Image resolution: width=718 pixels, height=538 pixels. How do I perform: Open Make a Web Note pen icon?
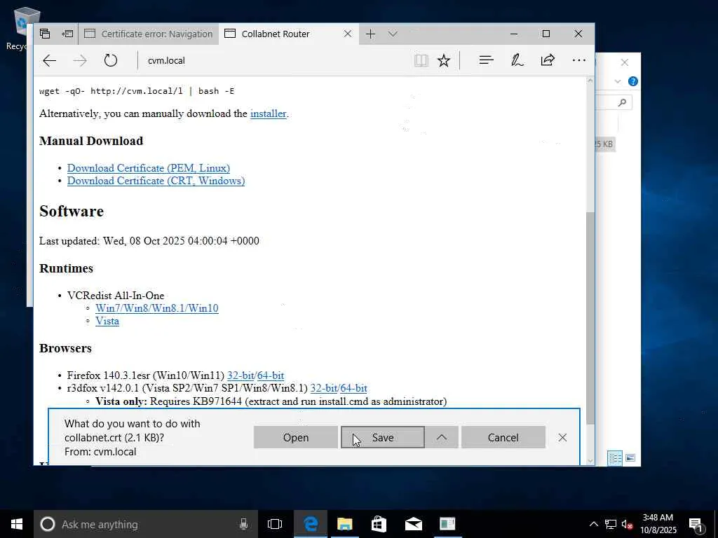coord(517,60)
